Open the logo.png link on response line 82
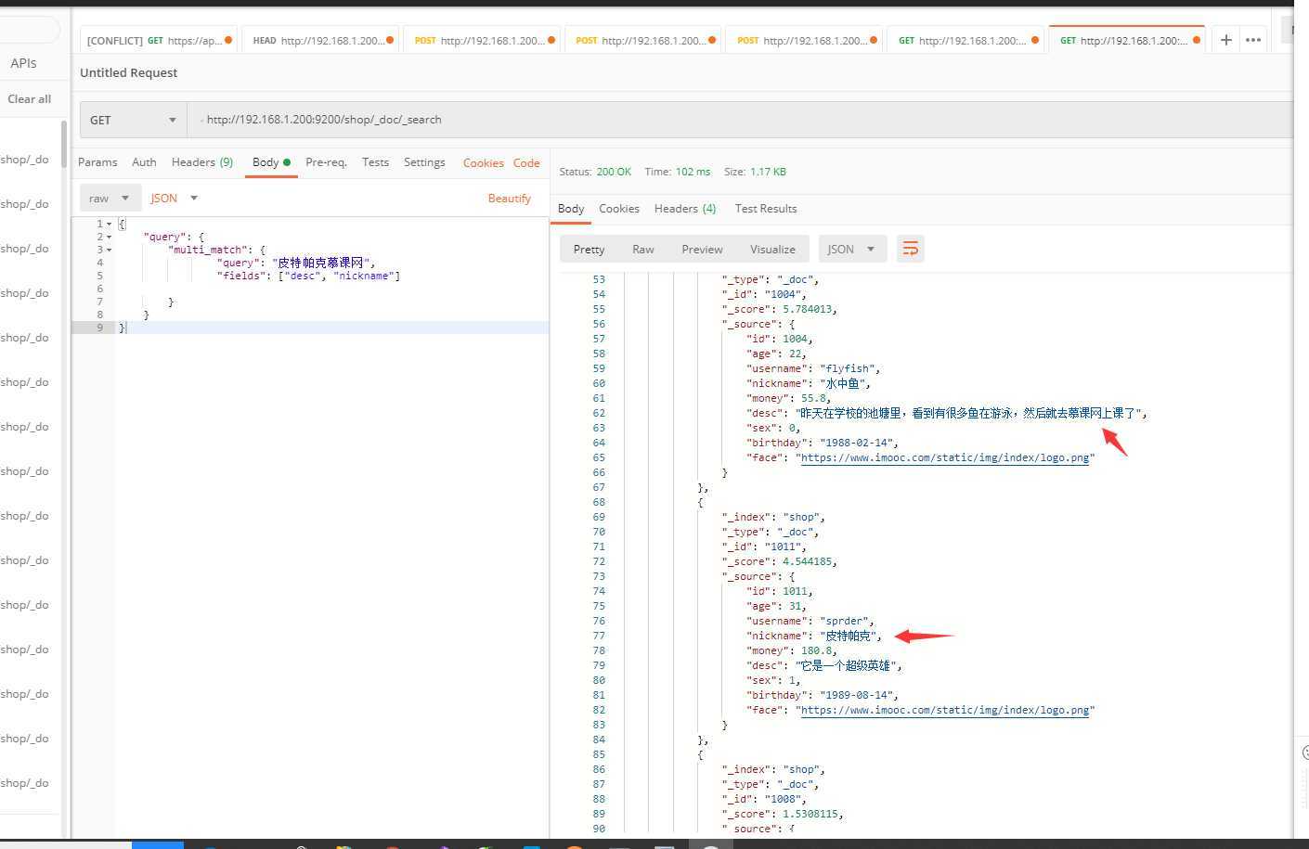Screen dimensions: 1309x849 (x=945, y=710)
